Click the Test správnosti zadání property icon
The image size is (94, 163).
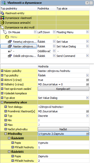pyautogui.click(x=2, y=89)
